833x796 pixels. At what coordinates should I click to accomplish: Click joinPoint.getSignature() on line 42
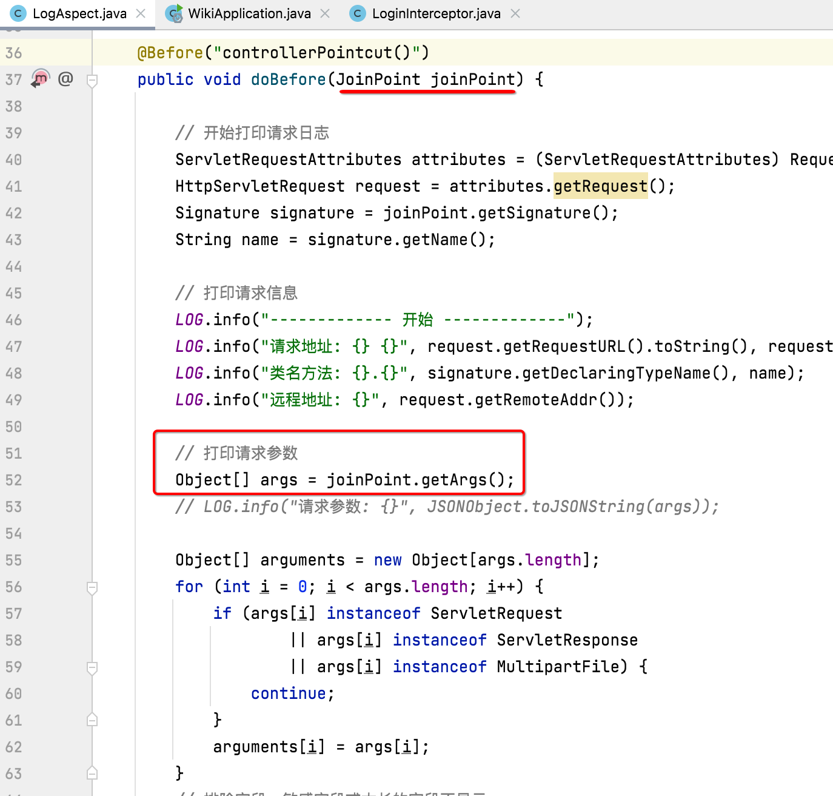click(x=496, y=213)
